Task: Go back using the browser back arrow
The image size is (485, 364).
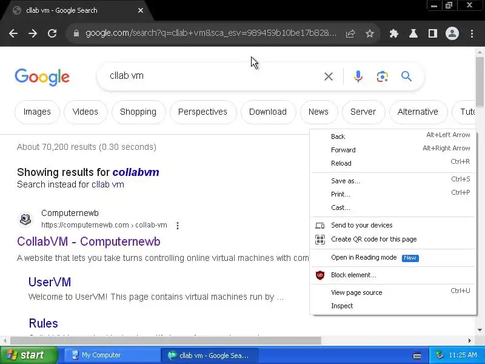Action: tap(13, 33)
